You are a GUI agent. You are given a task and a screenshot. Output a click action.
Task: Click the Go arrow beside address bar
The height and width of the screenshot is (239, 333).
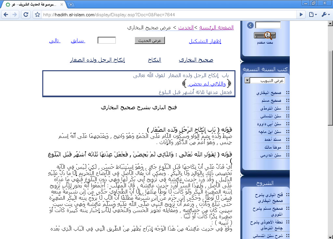click(x=301, y=15)
